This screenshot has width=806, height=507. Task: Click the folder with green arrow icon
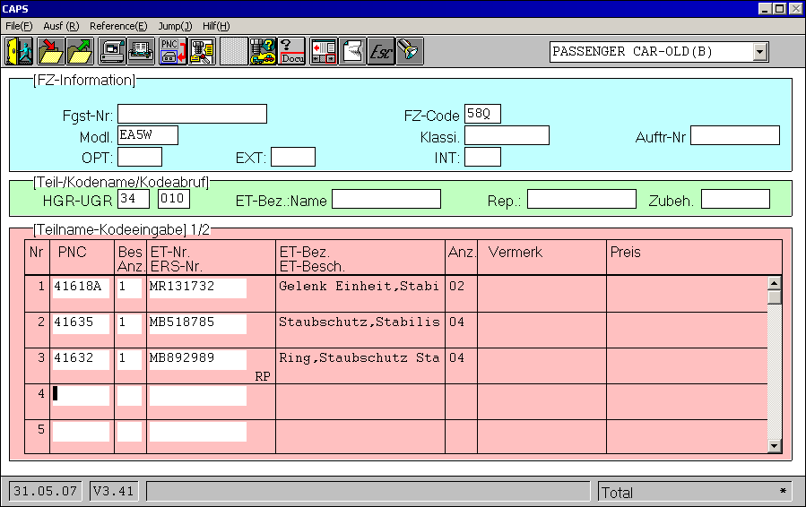[x=81, y=51]
